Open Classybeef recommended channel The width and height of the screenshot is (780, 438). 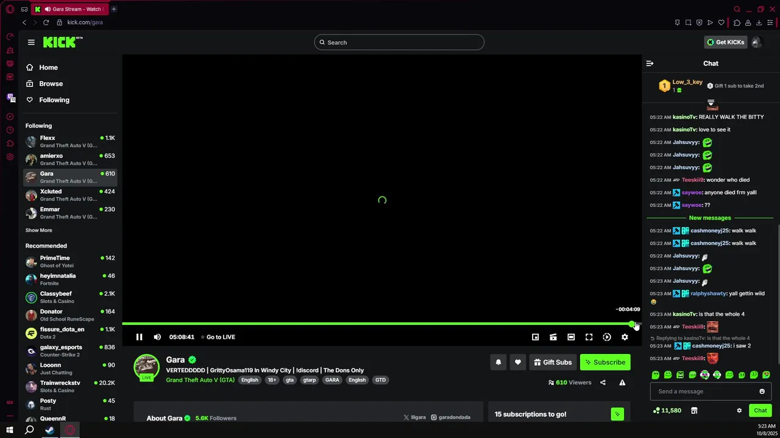pos(70,297)
